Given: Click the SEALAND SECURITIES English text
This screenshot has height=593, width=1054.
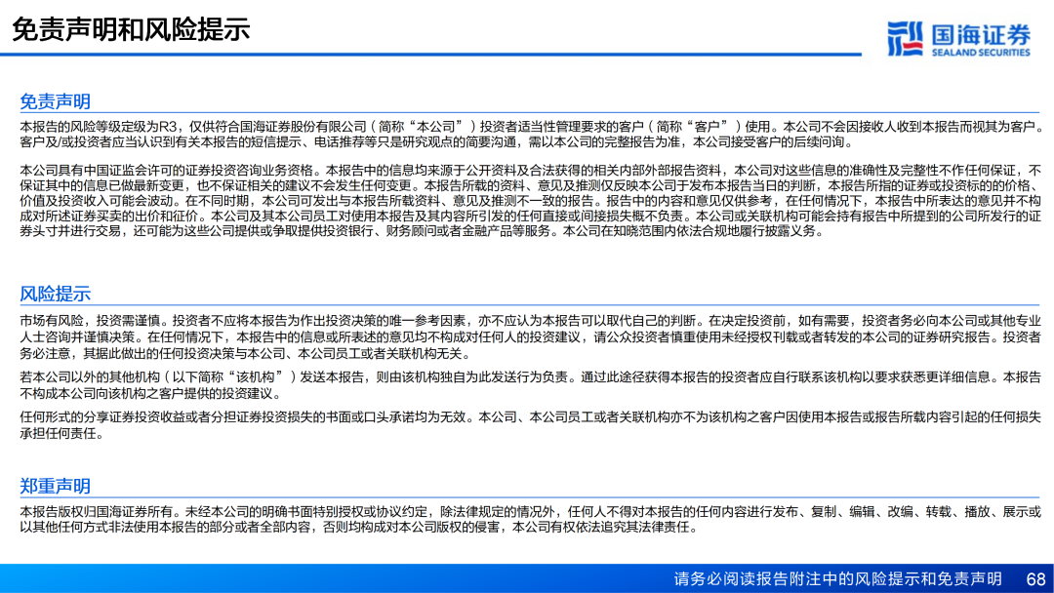Looking at the screenshot, I should click(x=981, y=53).
